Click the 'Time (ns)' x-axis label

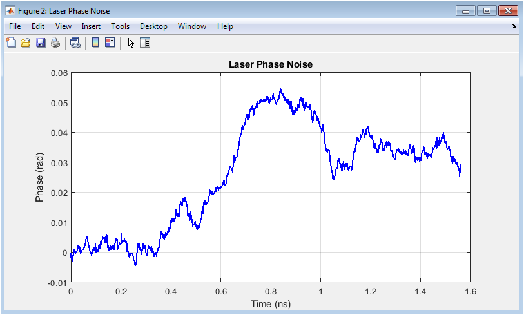(270, 303)
